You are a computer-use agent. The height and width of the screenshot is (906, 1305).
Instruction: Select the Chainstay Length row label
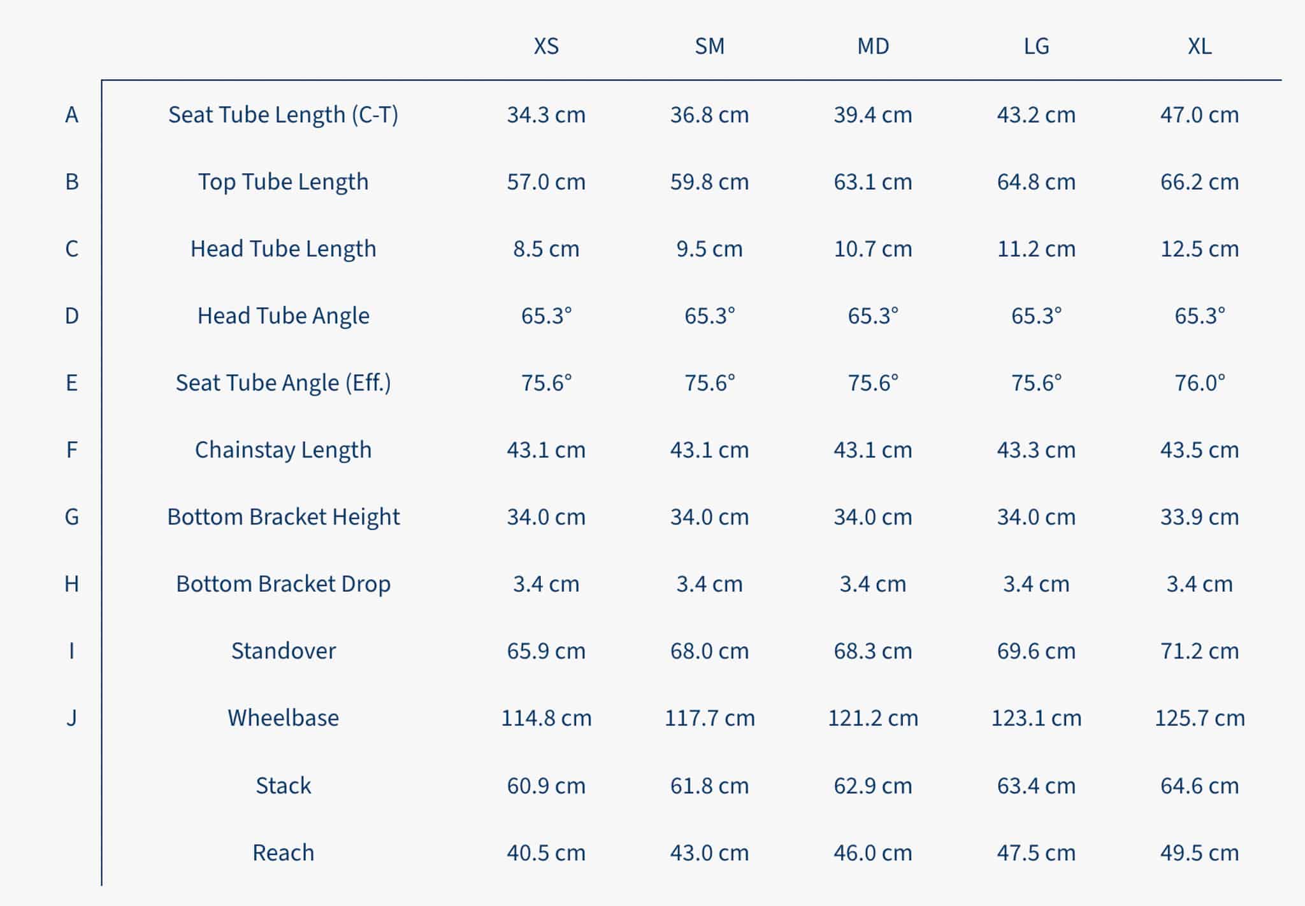click(x=283, y=450)
